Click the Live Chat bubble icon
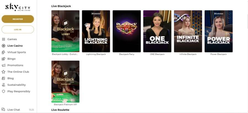The width and height of the screenshot is (248, 113). coord(3,109)
